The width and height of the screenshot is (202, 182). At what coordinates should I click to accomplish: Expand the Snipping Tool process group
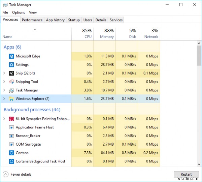click(x=4, y=82)
